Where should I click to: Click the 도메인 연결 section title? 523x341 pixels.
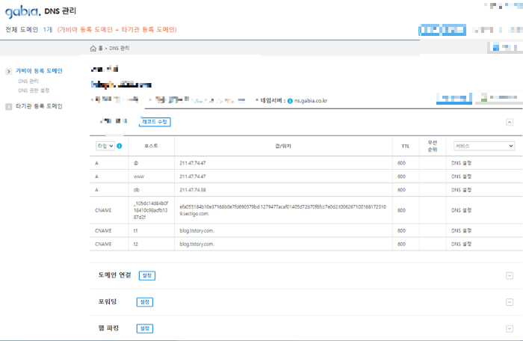115,275
